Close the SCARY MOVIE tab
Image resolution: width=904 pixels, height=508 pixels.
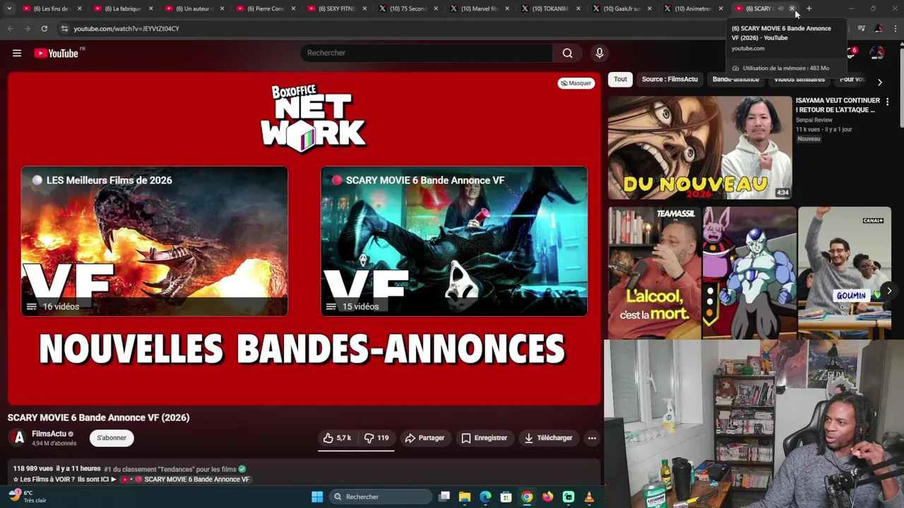792,8
